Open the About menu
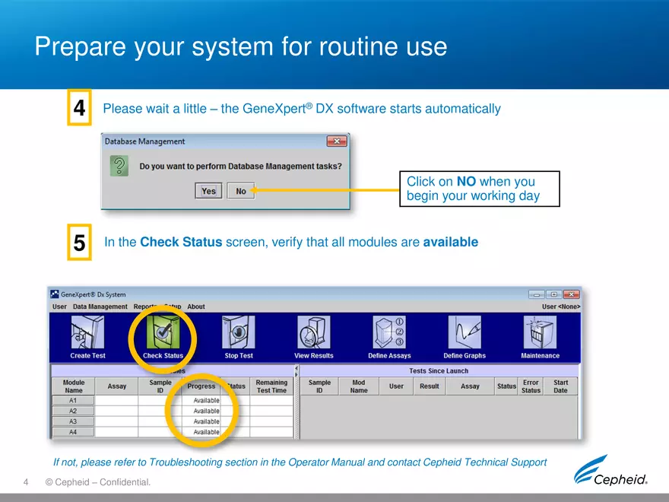Image resolution: width=669 pixels, height=502 pixels. click(x=196, y=307)
